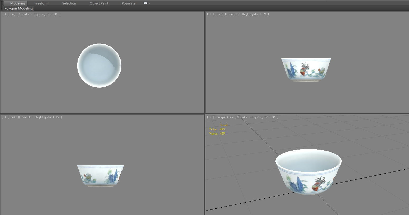Click the vertical grip beside Polygon Modeling
The height and width of the screenshot is (215, 409).
click(x=2, y=8)
